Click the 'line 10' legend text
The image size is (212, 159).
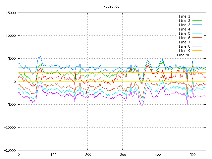pos(183,55)
